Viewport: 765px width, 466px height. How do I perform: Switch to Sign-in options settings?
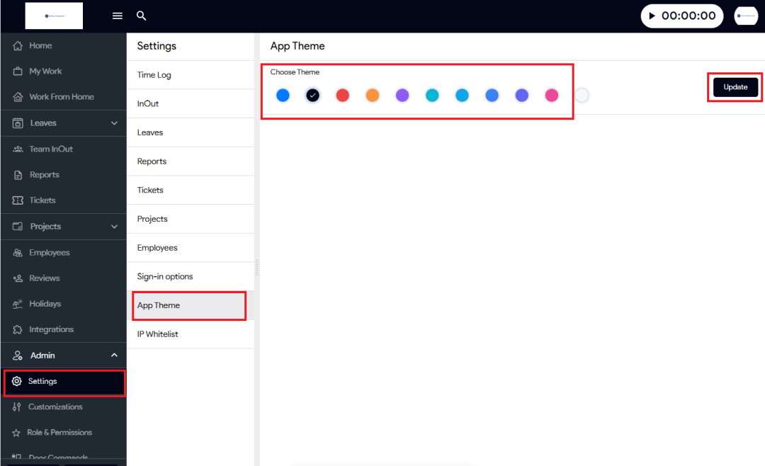click(165, 276)
